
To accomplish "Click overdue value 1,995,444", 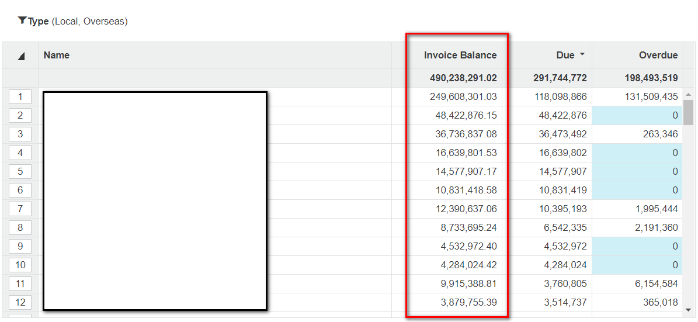I will point(657,209).
